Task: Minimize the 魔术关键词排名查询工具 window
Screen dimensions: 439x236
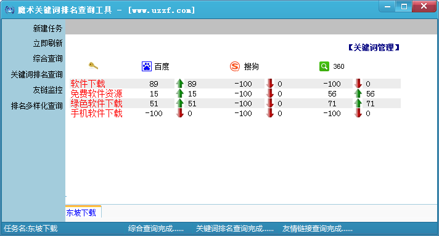Action: (387, 6)
